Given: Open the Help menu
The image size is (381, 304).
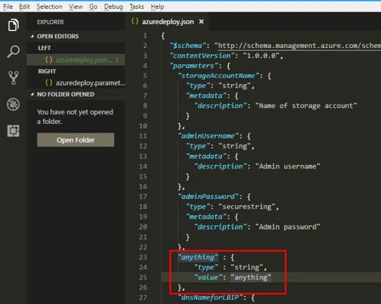Looking at the screenshot, I should tap(157, 6).
